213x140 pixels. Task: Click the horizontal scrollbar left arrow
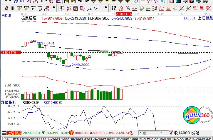[x=141, y=133]
